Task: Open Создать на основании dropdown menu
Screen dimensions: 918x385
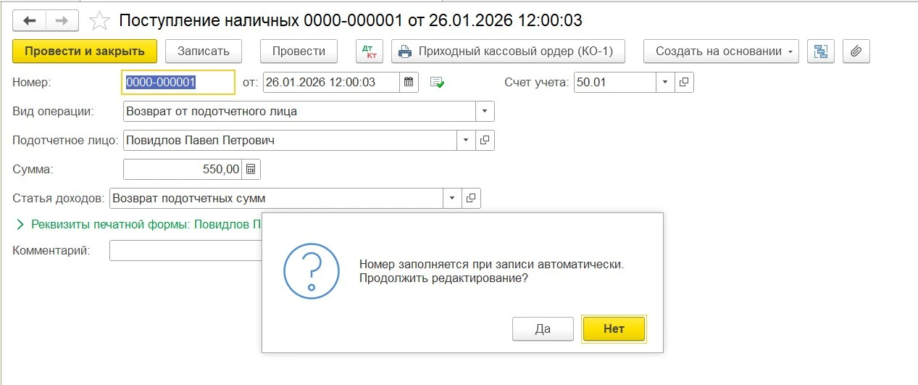Action: tap(721, 51)
